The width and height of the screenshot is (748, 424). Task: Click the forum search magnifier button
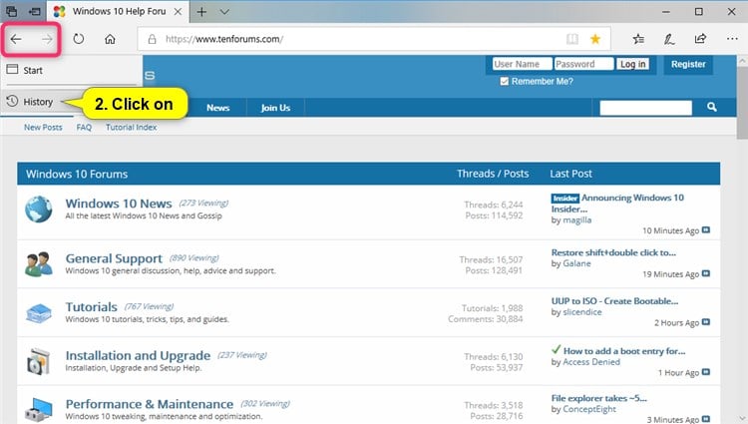(x=712, y=107)
